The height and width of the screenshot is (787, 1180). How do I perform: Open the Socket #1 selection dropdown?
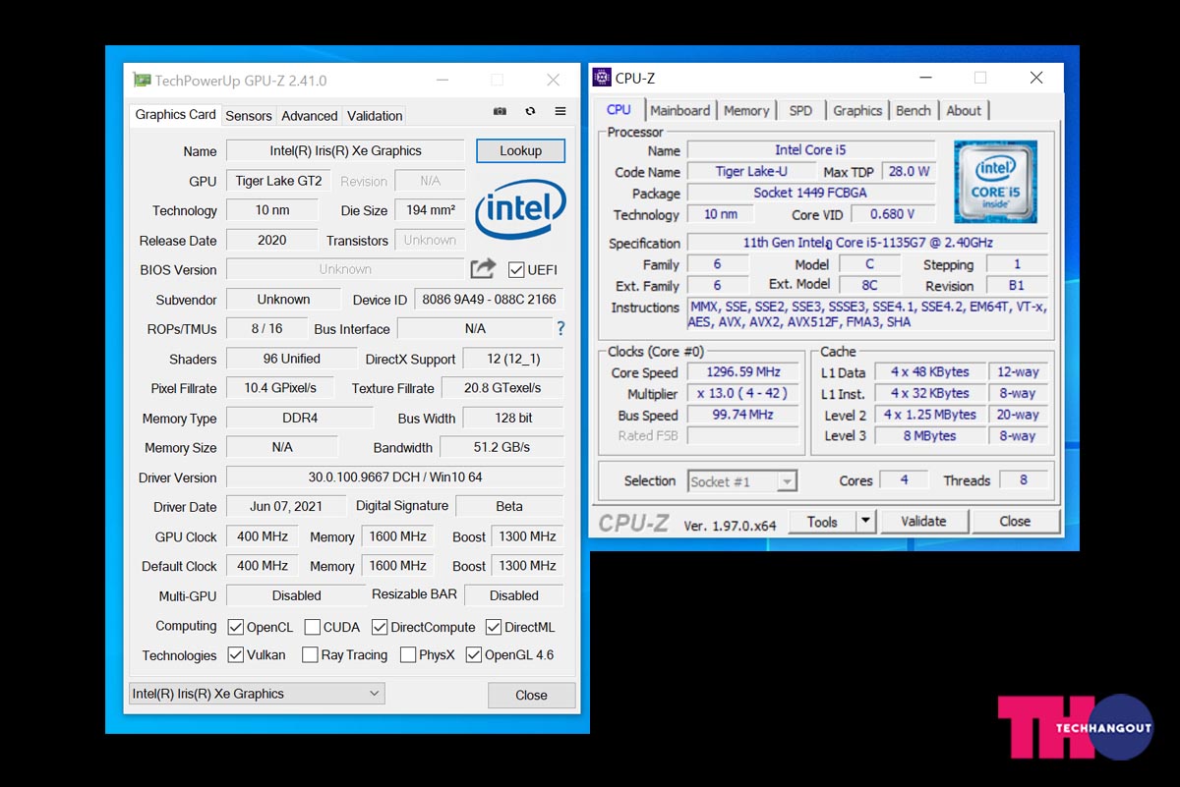[x=741, y=481]
